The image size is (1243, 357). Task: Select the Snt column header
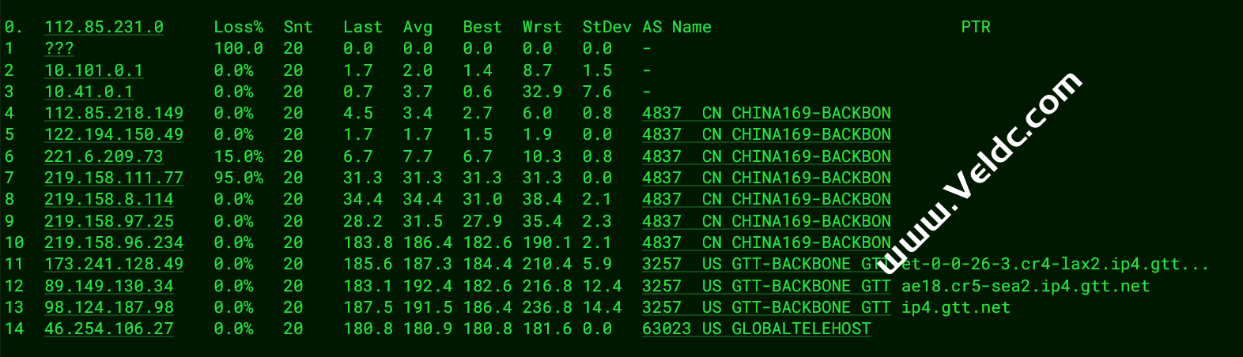[298, 27]
